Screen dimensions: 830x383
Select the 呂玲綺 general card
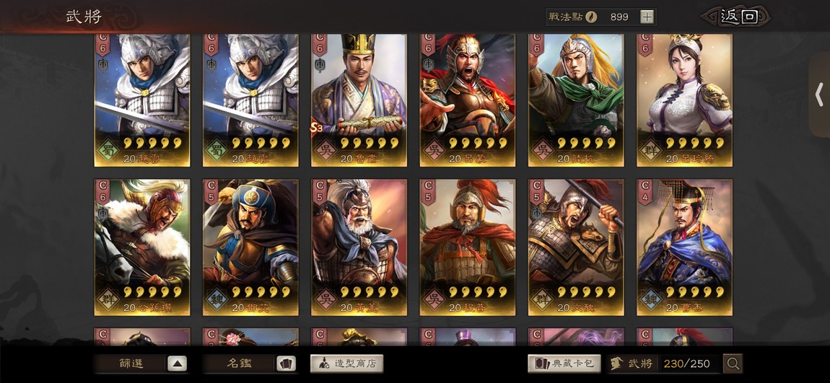684,100
